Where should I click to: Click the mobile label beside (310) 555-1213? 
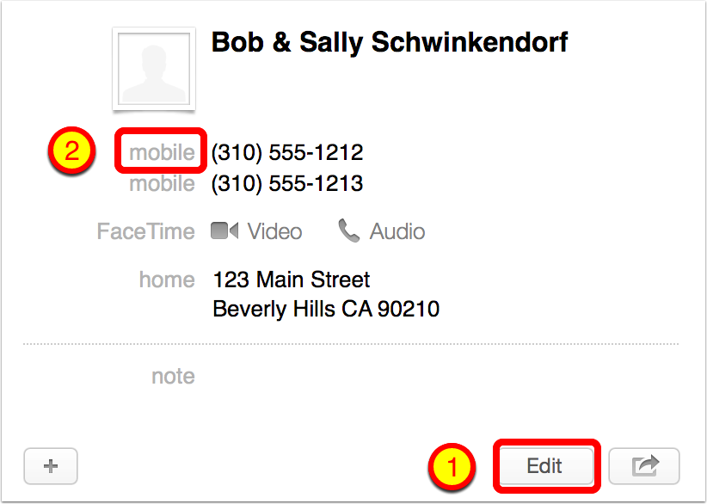pos(162,183)
